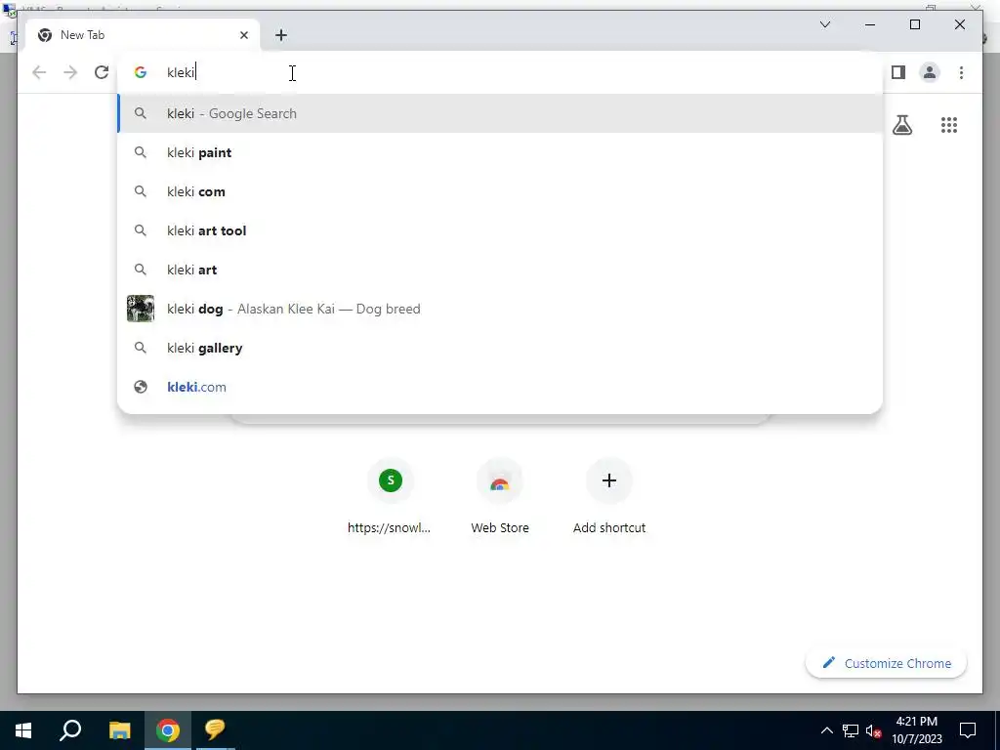Open the kleki.com URL suggestion
The width and height of the screenshot is (1000, 750).
(500, 387)
